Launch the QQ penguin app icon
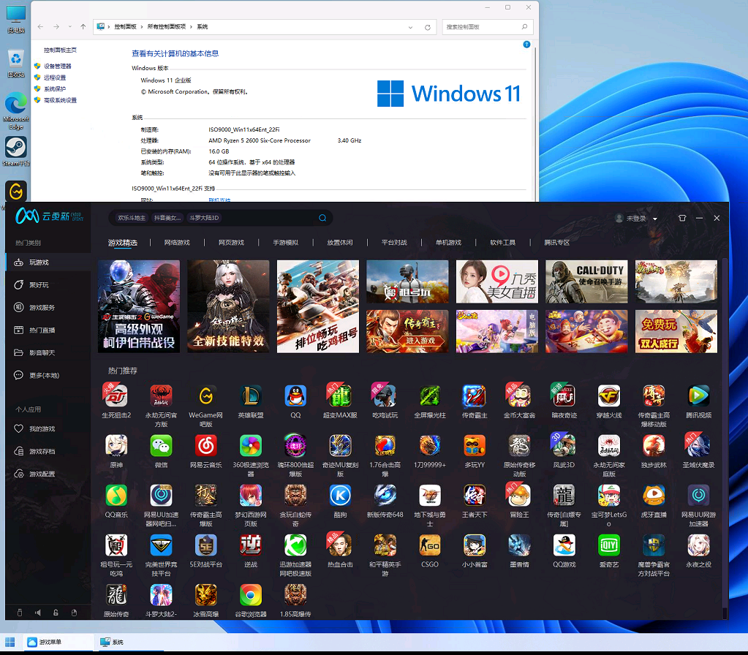 coord(295,396)
